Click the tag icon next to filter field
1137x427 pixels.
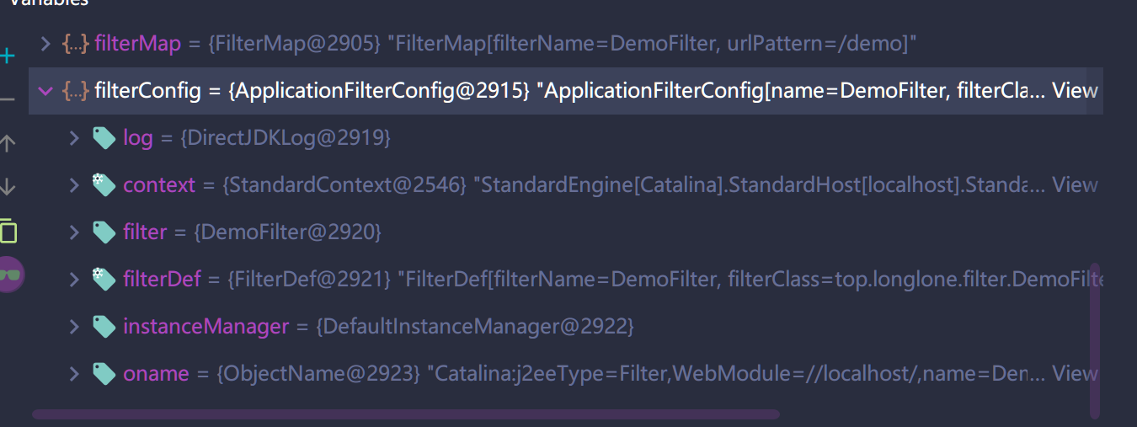point(104,232)
